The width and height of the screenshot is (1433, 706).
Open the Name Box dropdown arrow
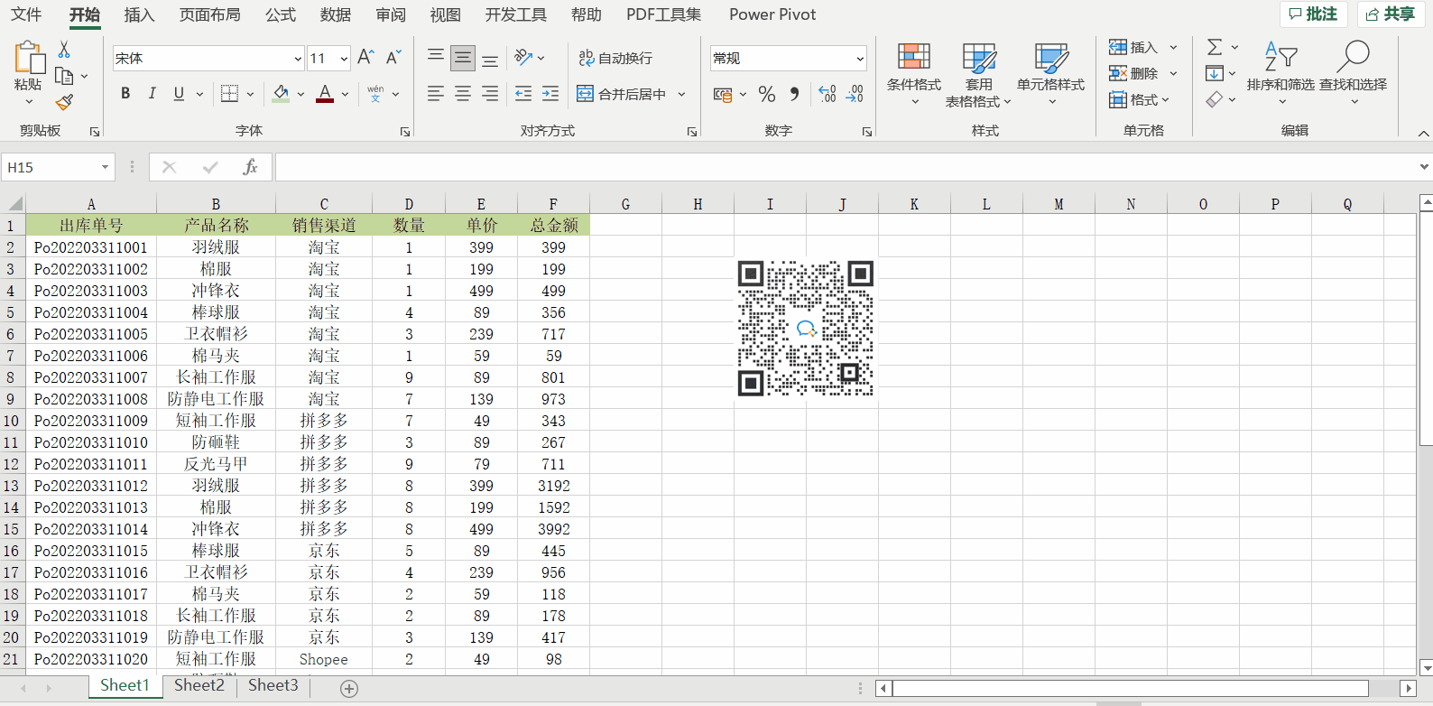[105, 167]
